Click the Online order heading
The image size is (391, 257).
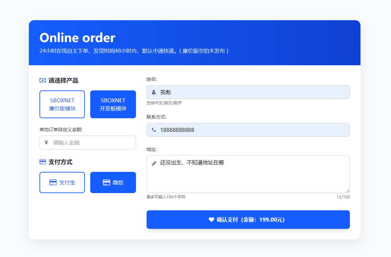77,38
